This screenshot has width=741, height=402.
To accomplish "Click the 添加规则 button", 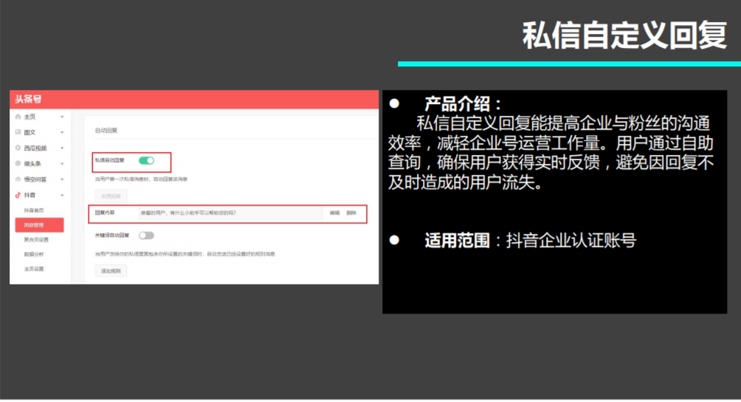I will pos(111,271).
